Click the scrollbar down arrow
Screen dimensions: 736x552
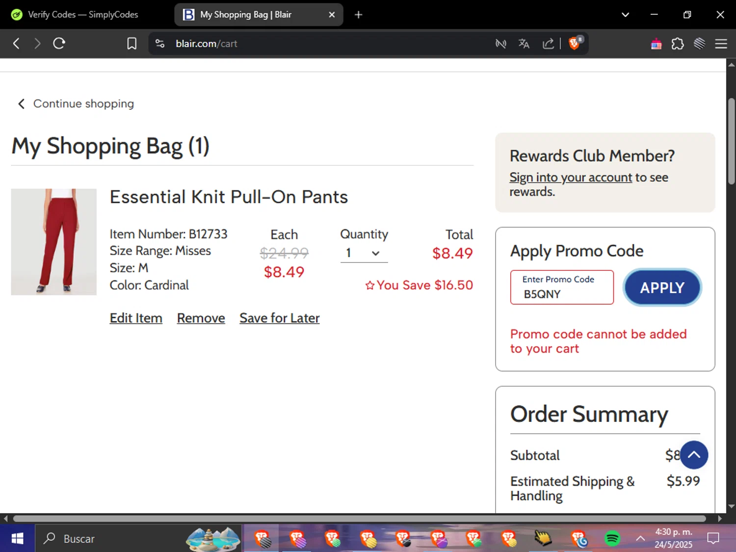pos(731,506)
